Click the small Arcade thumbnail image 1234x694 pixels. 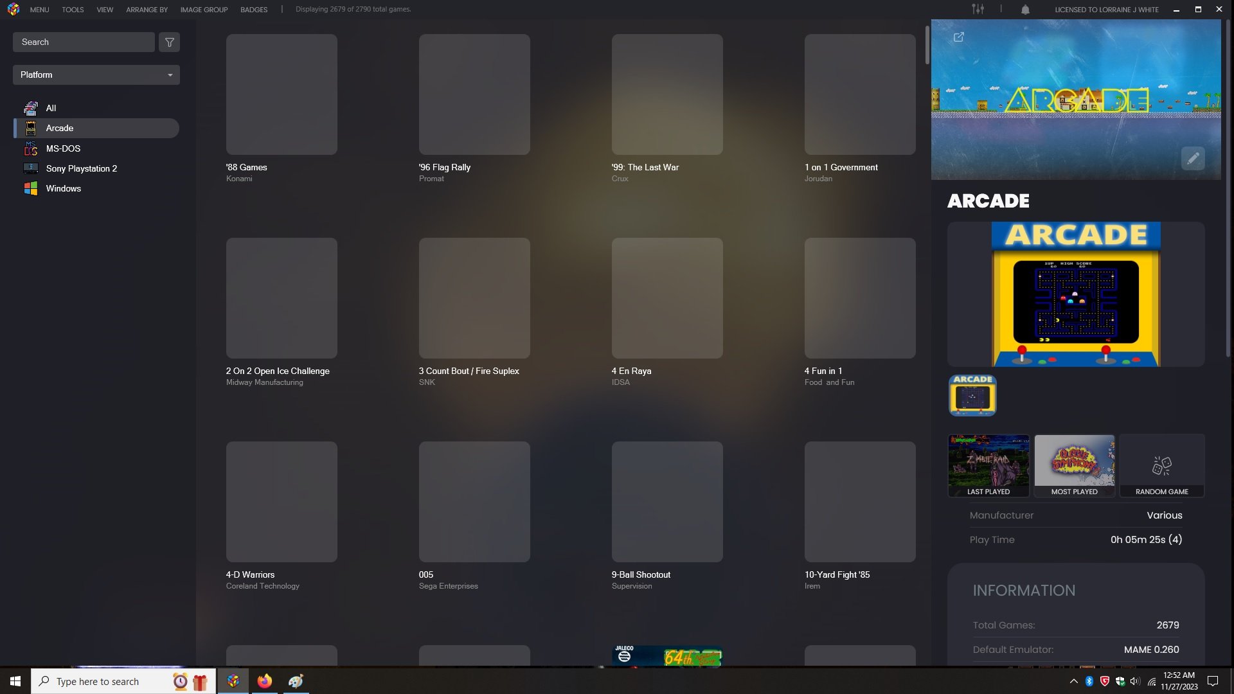coord(972,395)
